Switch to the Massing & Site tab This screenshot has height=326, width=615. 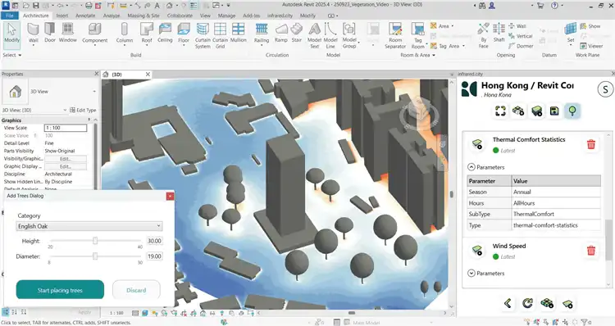[x=143, y=16]
